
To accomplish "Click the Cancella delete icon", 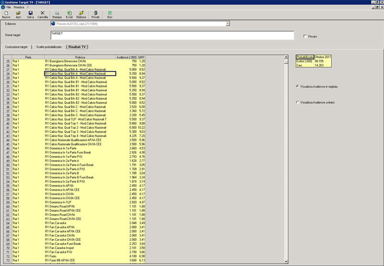I will pos(43,14).
